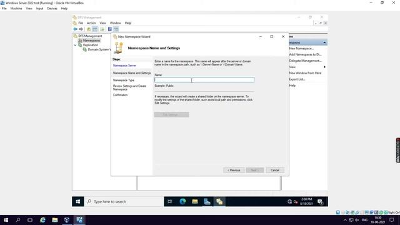This screenshot has width=400, height=225.
Task: Collapse the Namespaces actions section arrow
Action: coord(324,42)
